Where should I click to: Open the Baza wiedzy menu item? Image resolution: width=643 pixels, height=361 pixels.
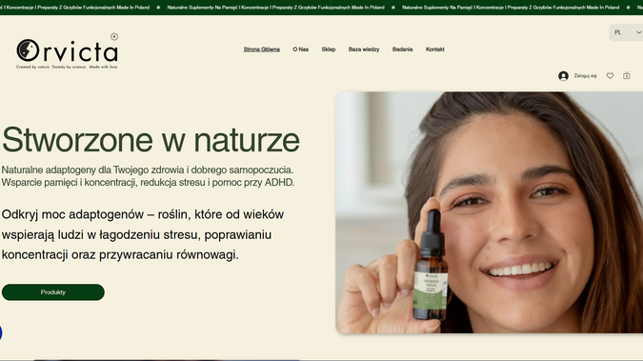click(364, 50)
